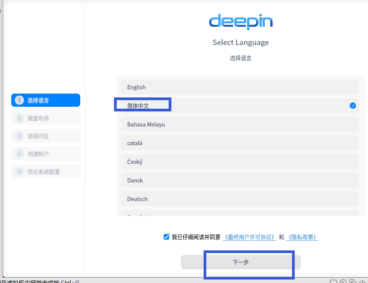Open the 《最终用户许可协议》 link

pyautogui.click(x=249, y=237)
